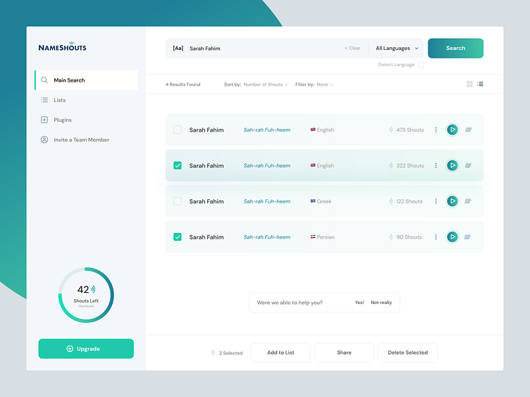Click the teal Search button

click(455, 49)
